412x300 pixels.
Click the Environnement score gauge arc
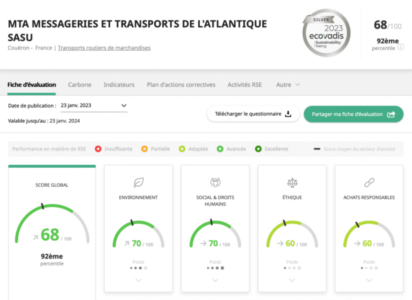click(x=138, y=234)
